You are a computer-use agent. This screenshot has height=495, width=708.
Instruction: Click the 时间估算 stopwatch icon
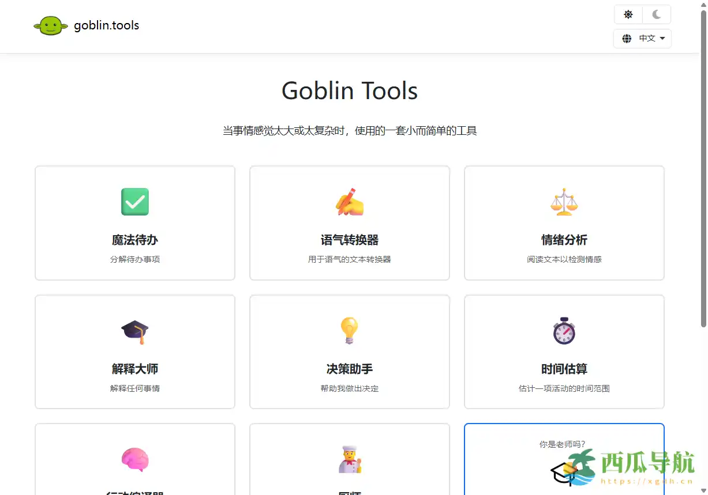click(564, 331)
